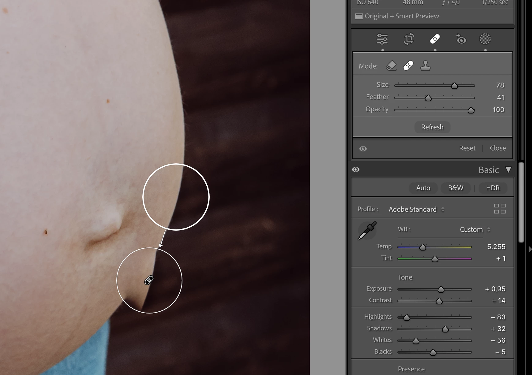This screenshot has width=532, height=375.
Task: Select the Healing bandage tool in tool strip
Action: (x=435, y=39)
